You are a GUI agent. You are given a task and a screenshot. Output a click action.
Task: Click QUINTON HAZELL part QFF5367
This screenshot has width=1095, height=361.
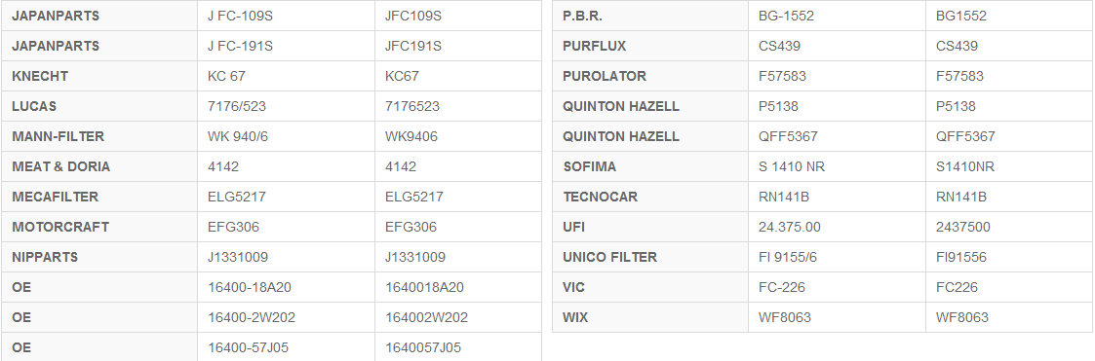click(788, 136)
